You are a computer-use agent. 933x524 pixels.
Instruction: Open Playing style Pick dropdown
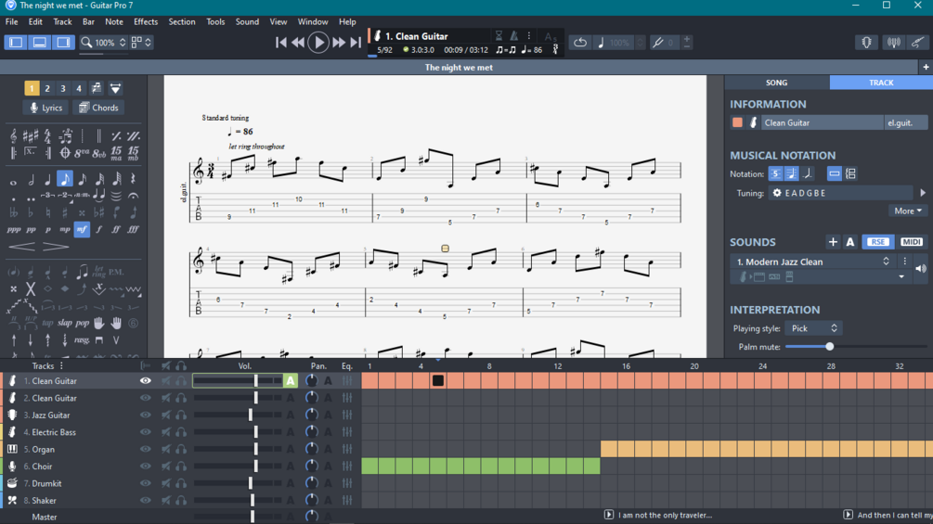(x=813, y=328)
